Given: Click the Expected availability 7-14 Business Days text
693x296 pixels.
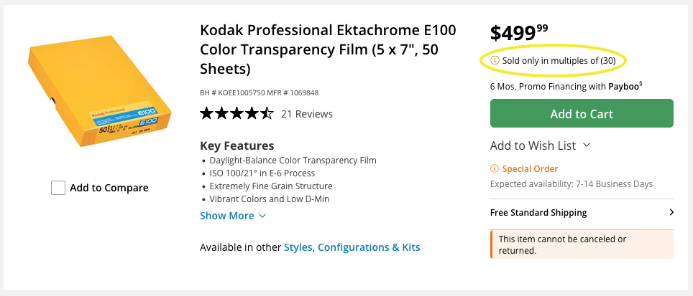Looking at the screenshot, I should (571, 184).
